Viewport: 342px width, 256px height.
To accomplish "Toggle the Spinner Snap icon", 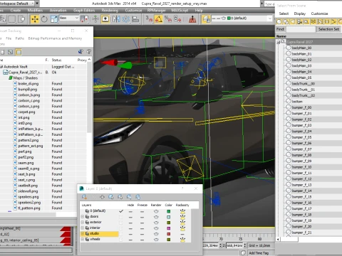I will (177, 19).
